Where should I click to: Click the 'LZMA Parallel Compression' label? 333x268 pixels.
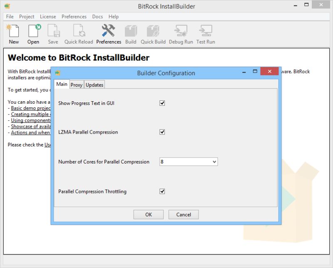(x=88, y=132)
